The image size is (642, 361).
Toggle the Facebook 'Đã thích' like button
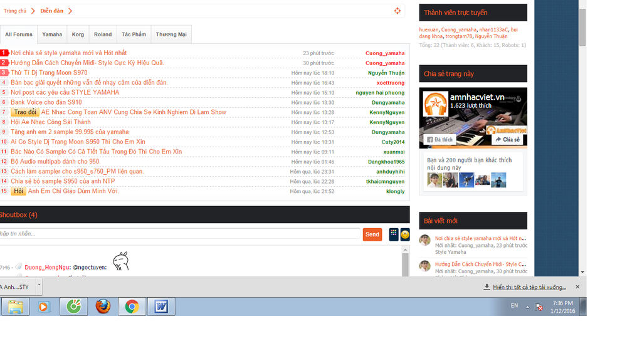(x=439, y=139)
